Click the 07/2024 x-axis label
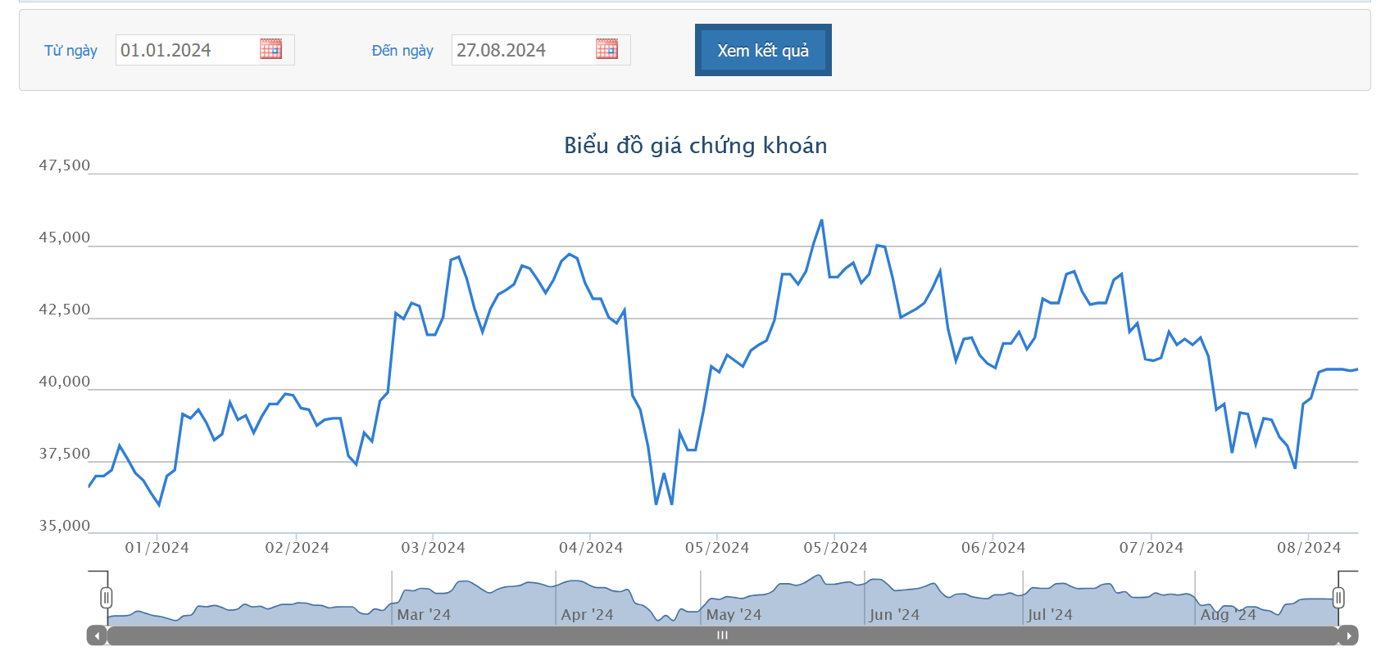 pyautogui.click(x=1152, y=548)
